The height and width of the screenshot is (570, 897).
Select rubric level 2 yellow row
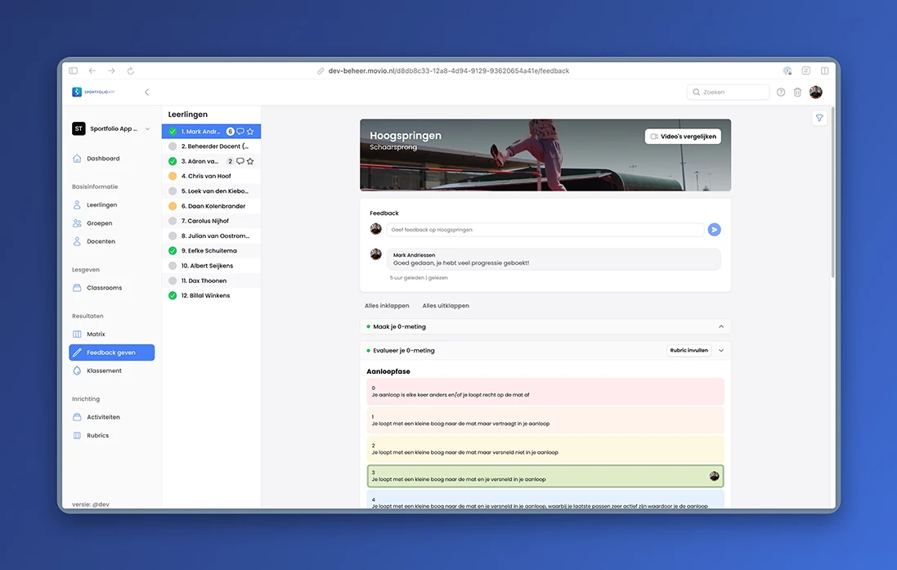[x=545, y=449]
